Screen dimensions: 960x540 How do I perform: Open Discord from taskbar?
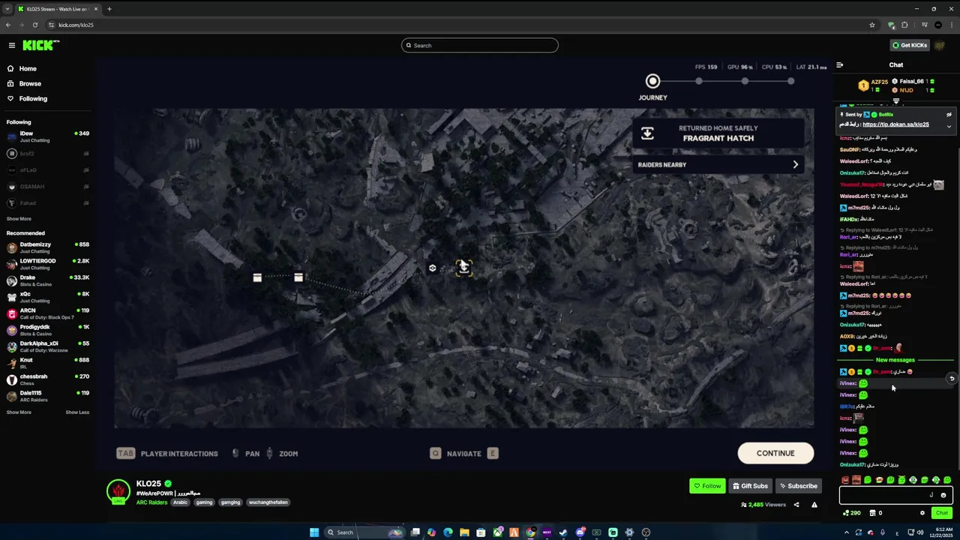pyautogui.click(x=580, y=532)
